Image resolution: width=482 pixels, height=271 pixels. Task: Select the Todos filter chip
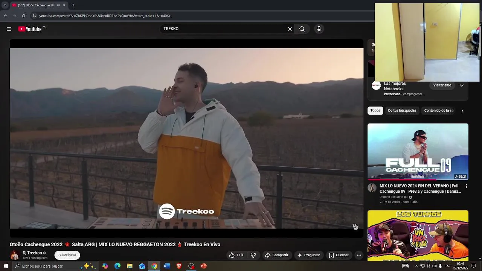[375, 111]
